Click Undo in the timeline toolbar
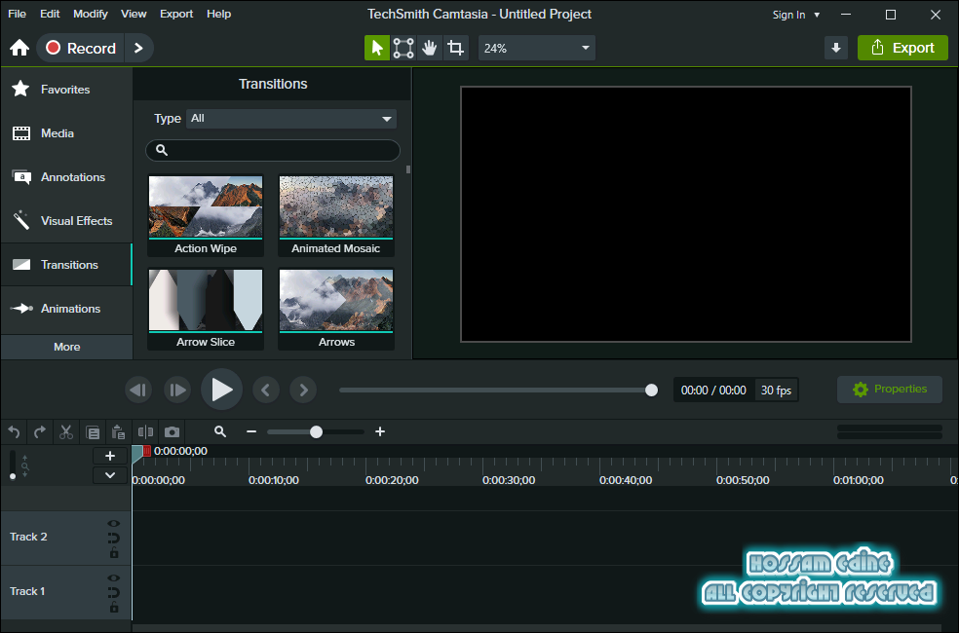The height and width of the screenshot is (633, 959). pyautogui.click(x=14, y=432)
